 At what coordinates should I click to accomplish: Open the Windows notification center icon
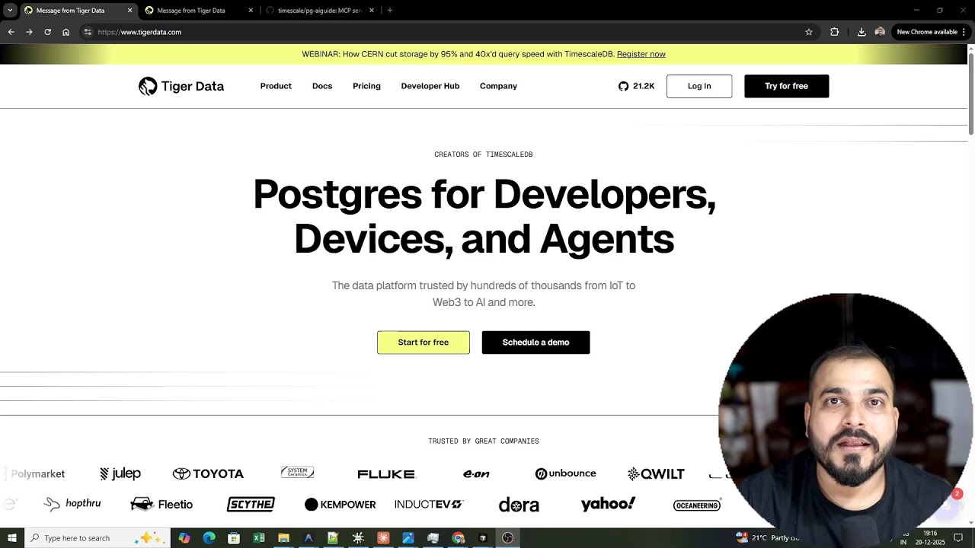click(x=958, y=538)
